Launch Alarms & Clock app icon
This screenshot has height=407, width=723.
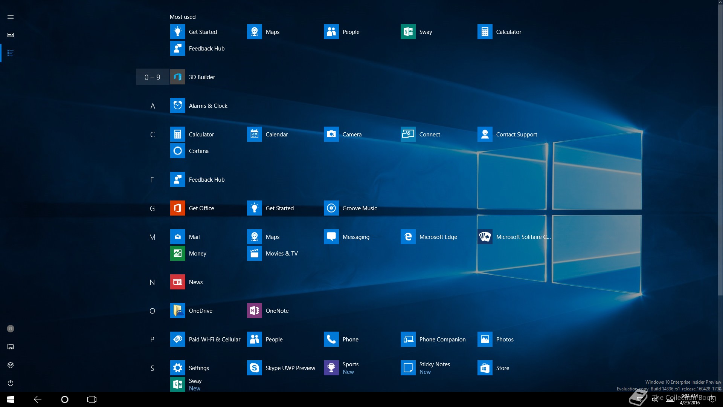tap(177, 106)
